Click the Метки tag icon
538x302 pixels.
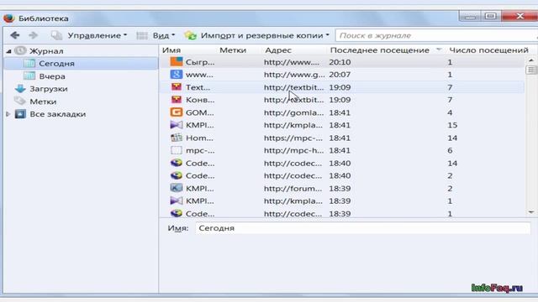pyautogui.click(x=20, y=101)
